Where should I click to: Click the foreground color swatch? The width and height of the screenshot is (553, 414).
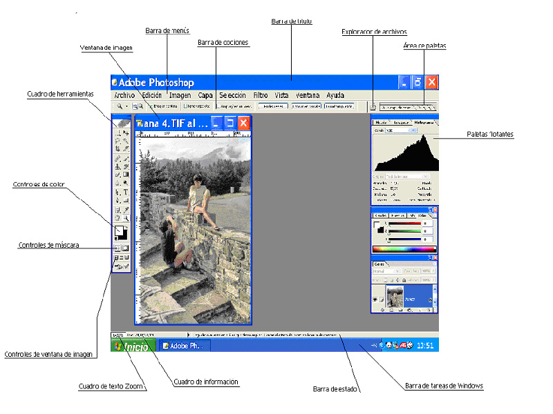coord(119,230)
